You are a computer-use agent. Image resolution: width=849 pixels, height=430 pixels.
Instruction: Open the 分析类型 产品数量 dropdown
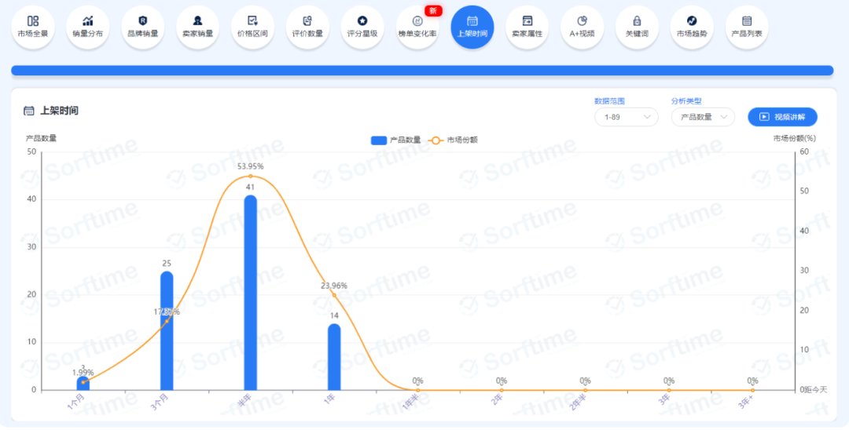click(x=703, y=117)
